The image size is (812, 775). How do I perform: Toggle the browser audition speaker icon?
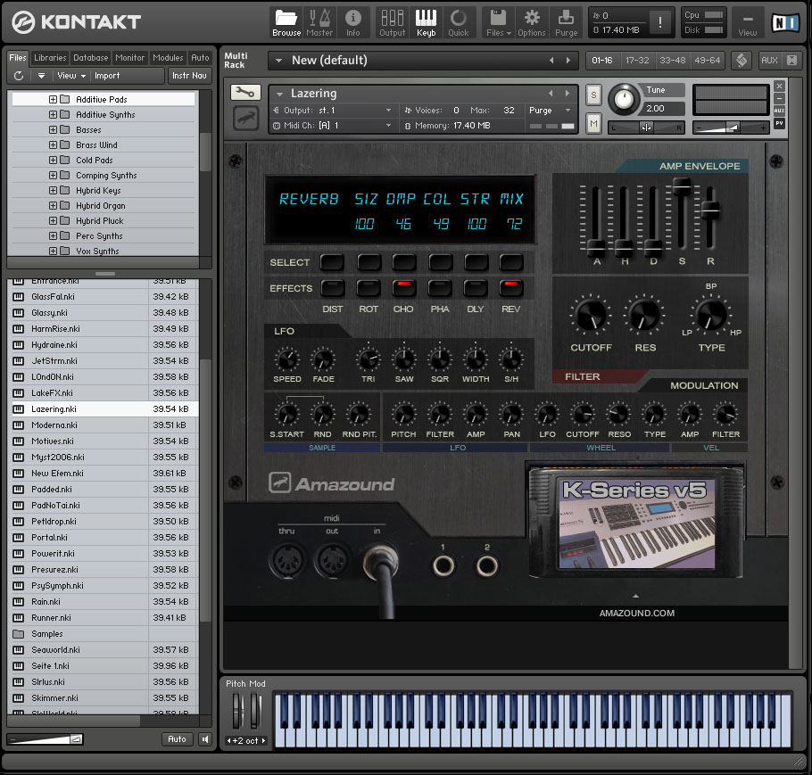click(205, 738)
